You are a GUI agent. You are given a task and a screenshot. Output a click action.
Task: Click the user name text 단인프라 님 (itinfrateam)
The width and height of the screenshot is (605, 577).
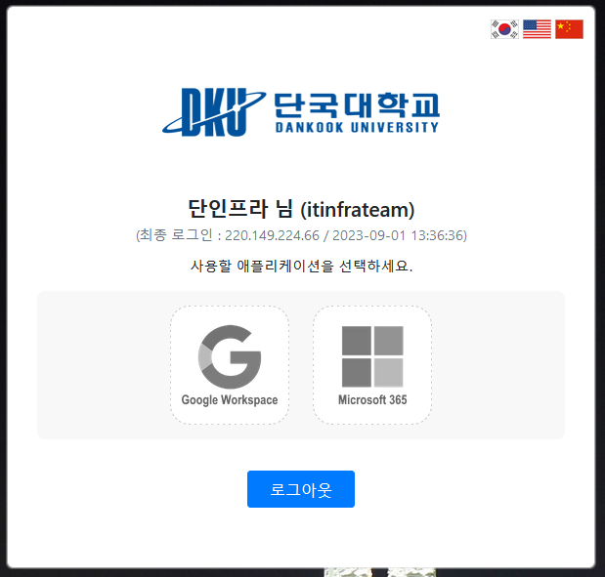(x=301, y=209)
